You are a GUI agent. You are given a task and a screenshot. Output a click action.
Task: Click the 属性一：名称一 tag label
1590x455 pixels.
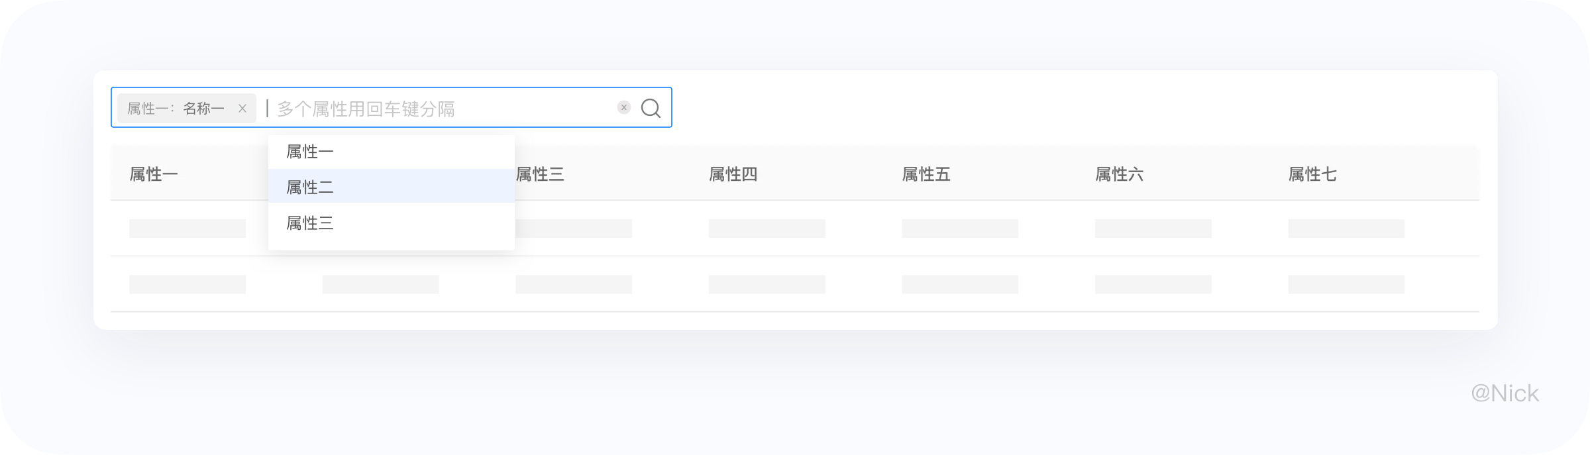click(x=176, y=109)
